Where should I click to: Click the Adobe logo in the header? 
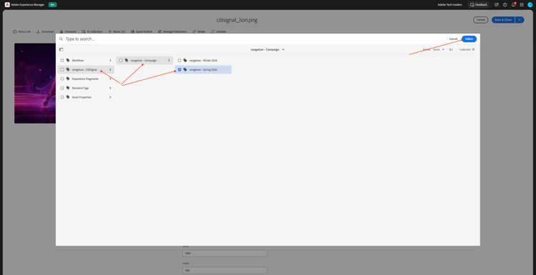[x=7, y=5]
